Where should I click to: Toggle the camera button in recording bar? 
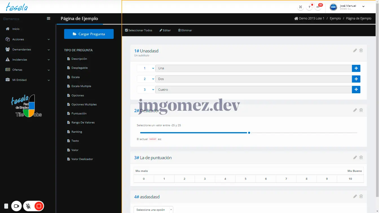pyautogui.click(x=16, y=206)
